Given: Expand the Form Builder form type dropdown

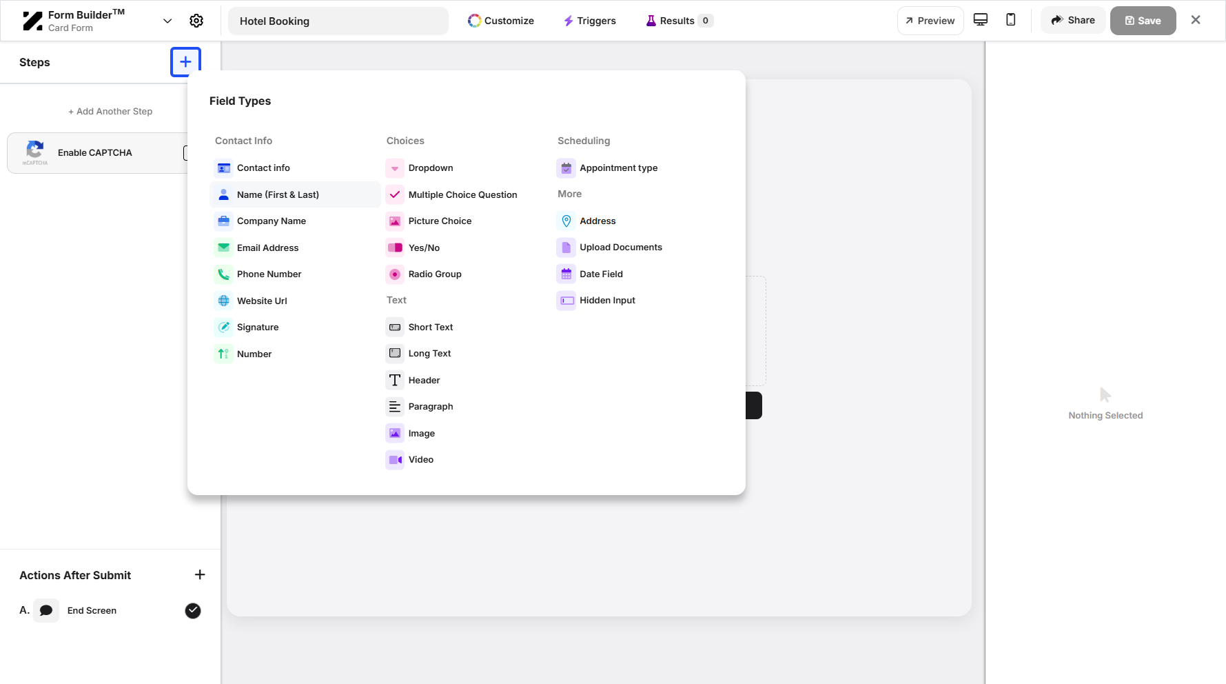Looking at the screenshot, I should [167, 21].
